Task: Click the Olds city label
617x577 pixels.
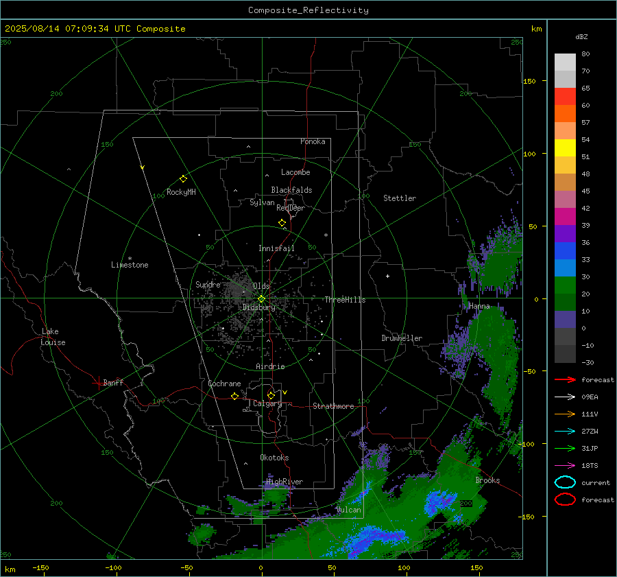Action: click(261, 286)
